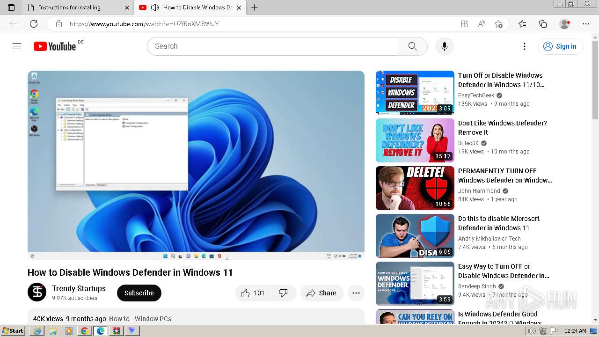This screenshot has height=337, width=599.
Task: Go back in browser history
Action: 13,24
